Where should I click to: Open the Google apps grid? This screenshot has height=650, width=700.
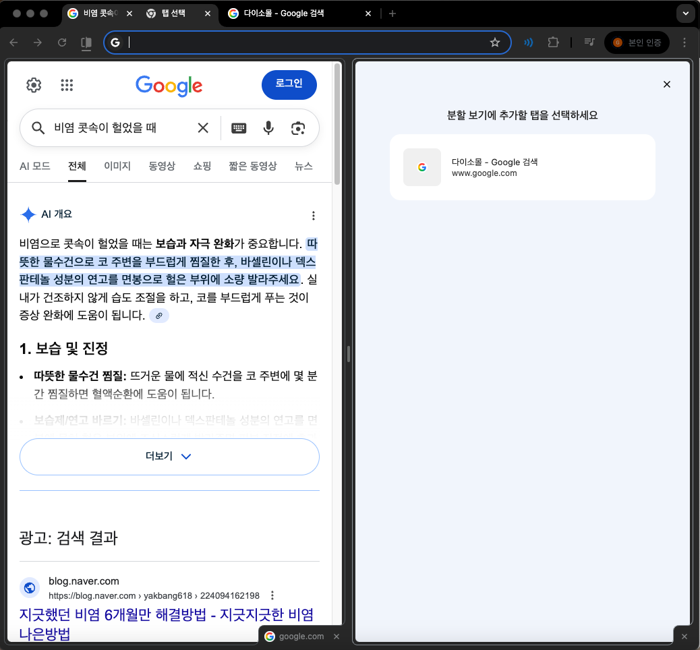tap(67, 85)
